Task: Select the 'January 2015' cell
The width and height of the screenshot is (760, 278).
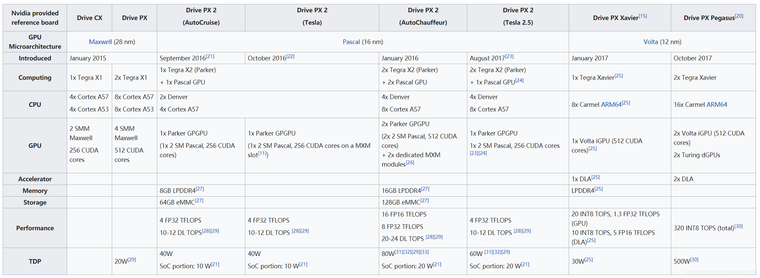Action: coord(112,58)
